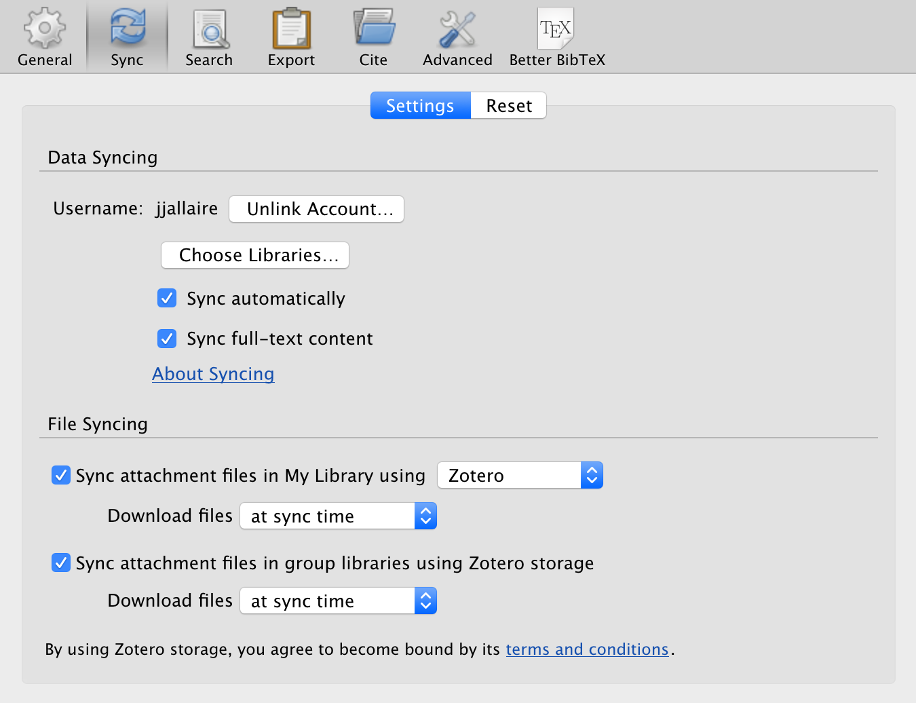View Zotero storage terms and conditions
The height and width of the screenshot is (703, 916).
(x=587, y=649)
